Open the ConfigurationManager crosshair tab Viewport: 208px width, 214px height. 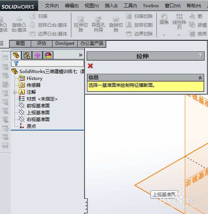[x=37, y=55]
